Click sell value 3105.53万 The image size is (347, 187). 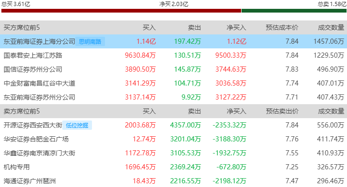pos(185,153)
